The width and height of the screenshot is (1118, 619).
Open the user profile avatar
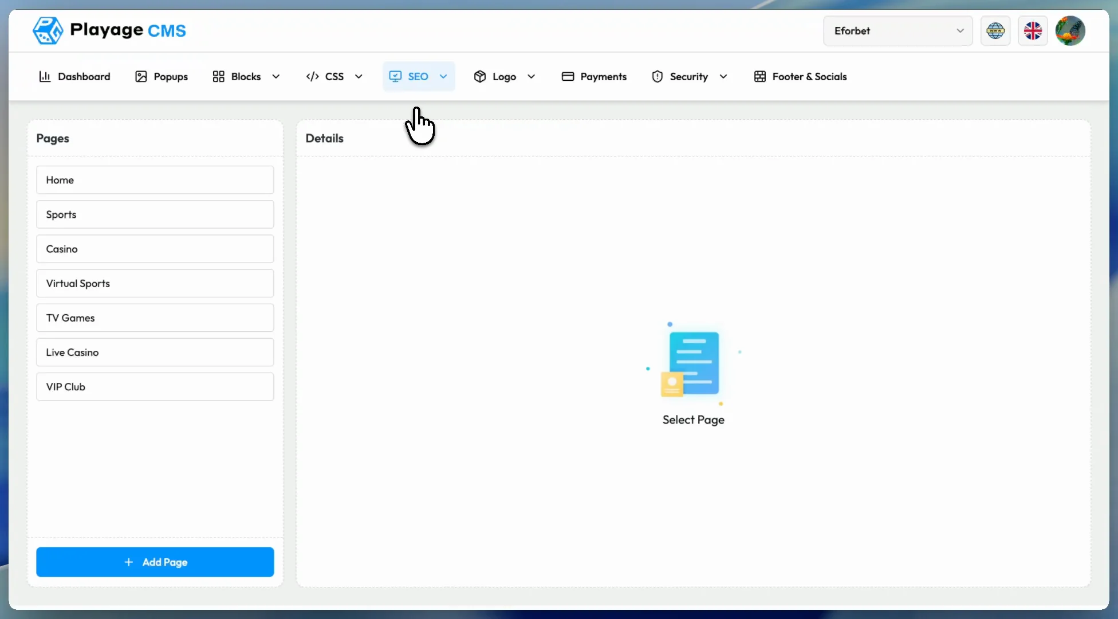[1070, 31]
